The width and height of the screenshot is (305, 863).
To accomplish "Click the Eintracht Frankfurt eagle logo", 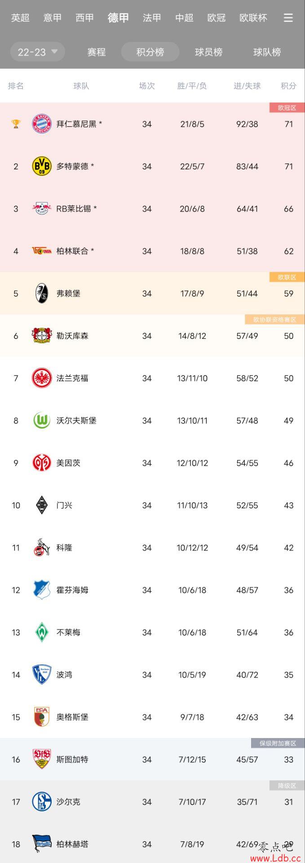I will pyautogui.click(x=42, y=378).
